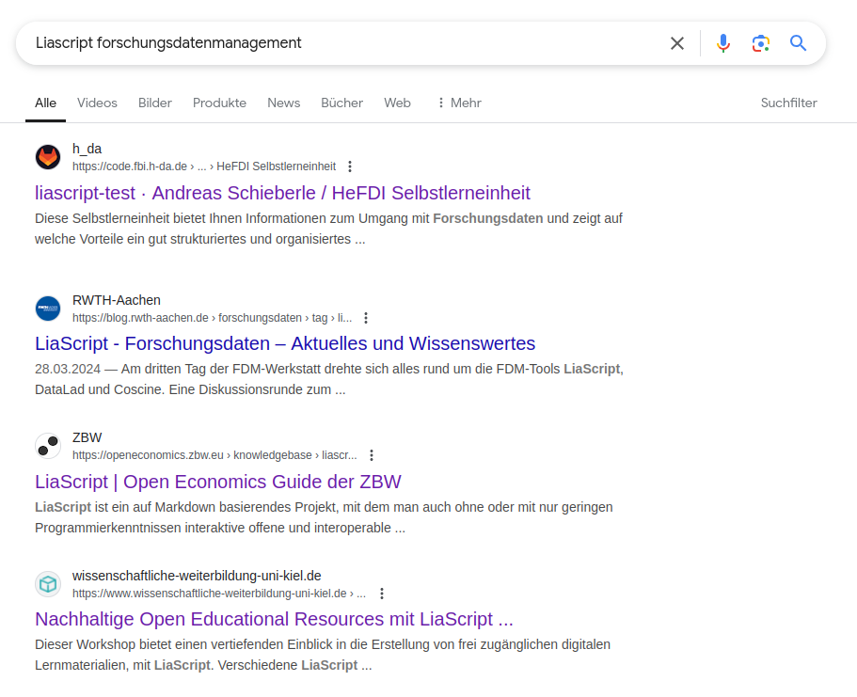Switch to the Videos tab
Viewport: 857px width, 697px height.
coord(97,103)
